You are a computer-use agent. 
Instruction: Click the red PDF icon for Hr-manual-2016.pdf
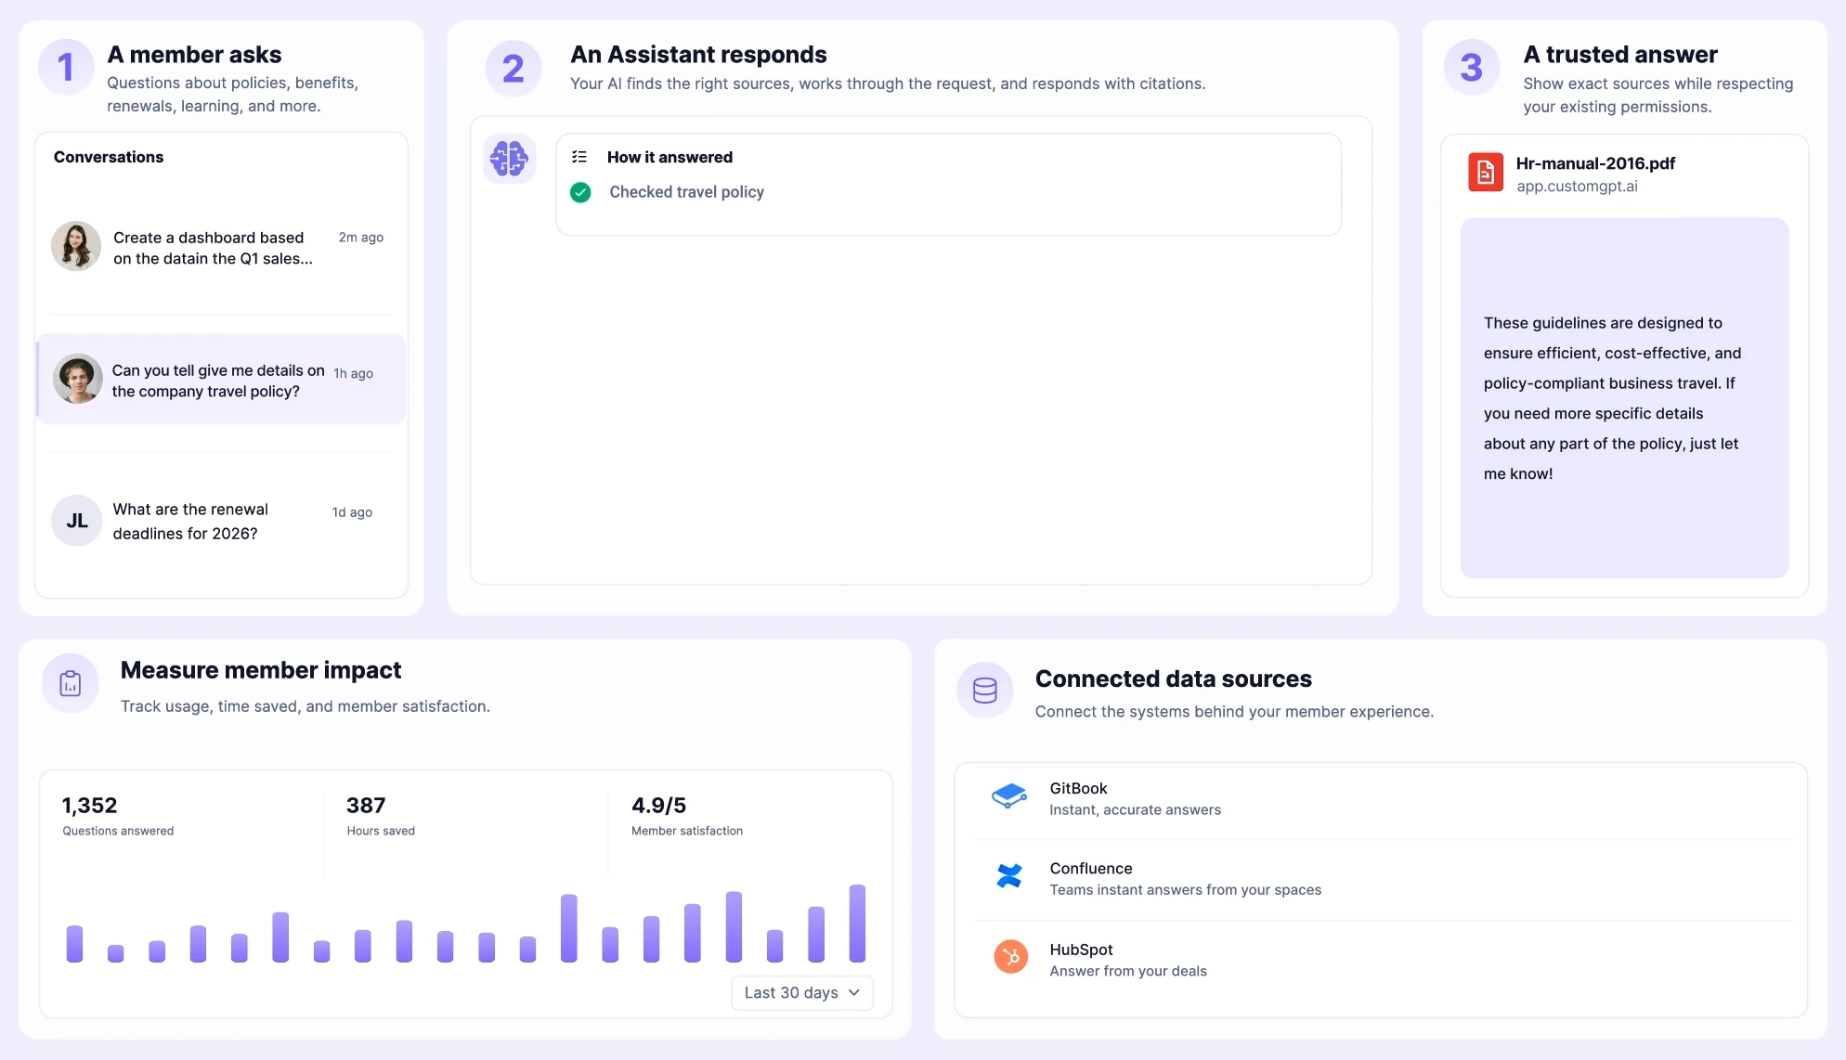pyautogui.click(x=1485, y=173)
